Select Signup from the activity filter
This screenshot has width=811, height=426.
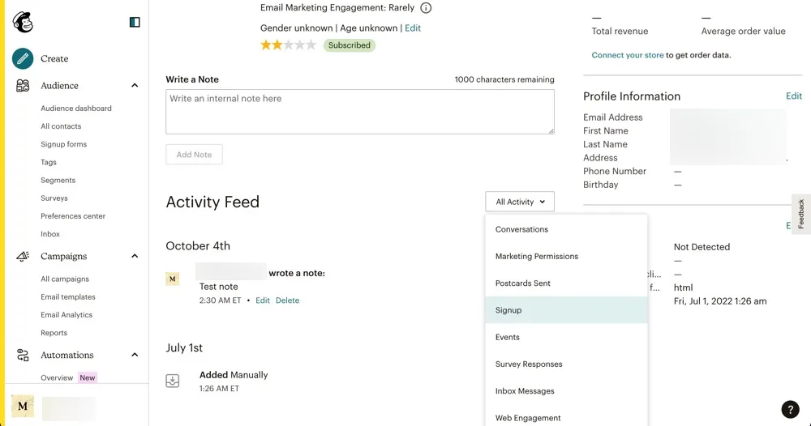pyautogui.click(x=508, y=310)
